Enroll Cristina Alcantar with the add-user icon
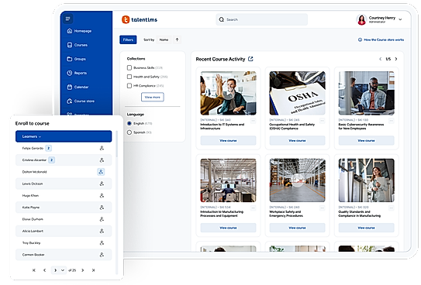This screenshot has width=421, height=285. [x=102, y=160]
